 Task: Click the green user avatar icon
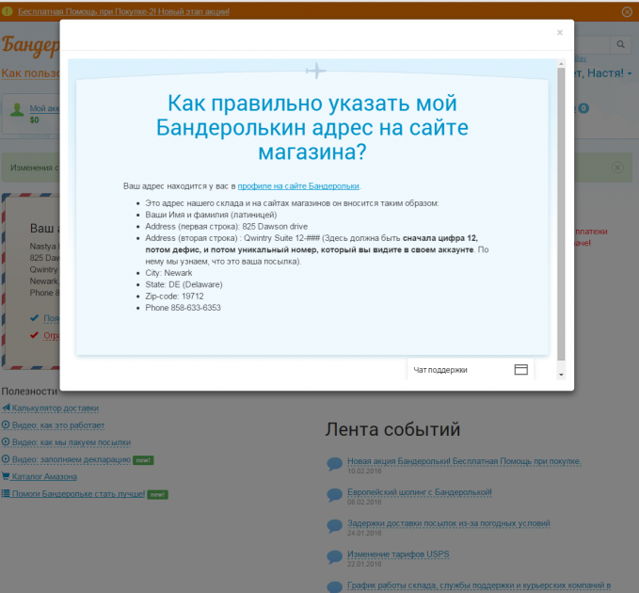pos(17,109)
